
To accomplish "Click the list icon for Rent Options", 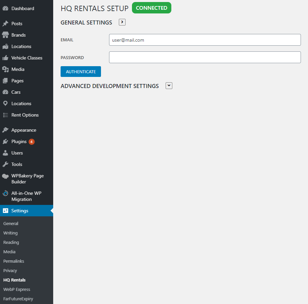I will pyautogui.click(x=5, y=115).
